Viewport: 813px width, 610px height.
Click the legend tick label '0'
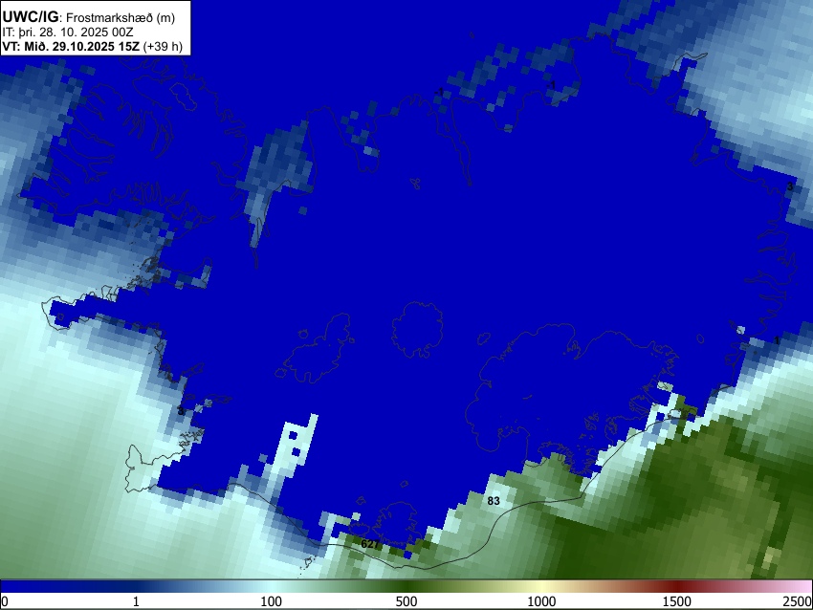(x=5, y=601)
